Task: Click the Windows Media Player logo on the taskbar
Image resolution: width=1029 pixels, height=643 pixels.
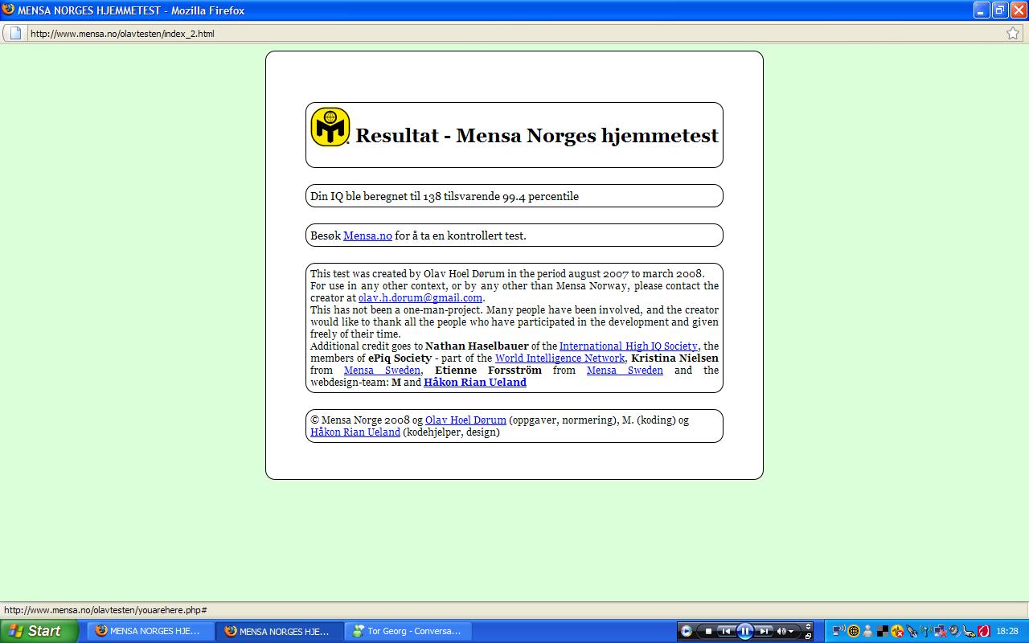Action: pos(686,631)
